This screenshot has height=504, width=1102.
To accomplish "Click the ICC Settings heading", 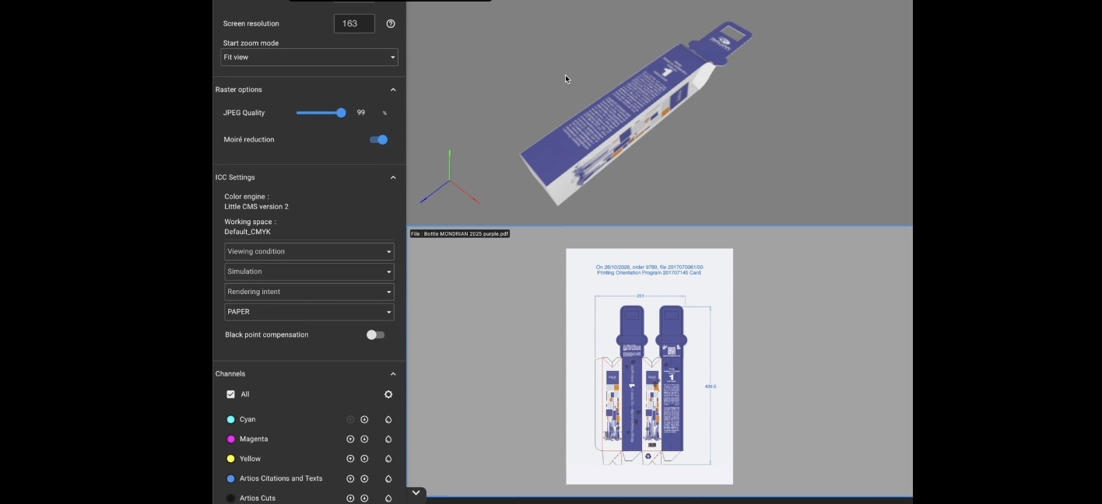I will [235, 177].
